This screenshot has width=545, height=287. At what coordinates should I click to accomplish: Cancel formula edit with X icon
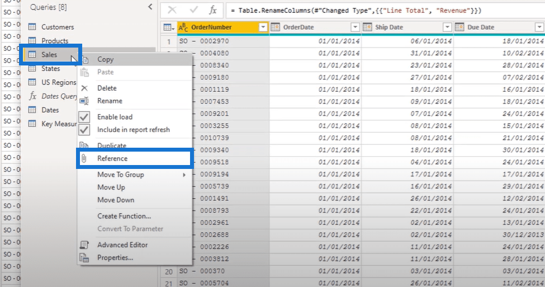[x=172, y=10]
